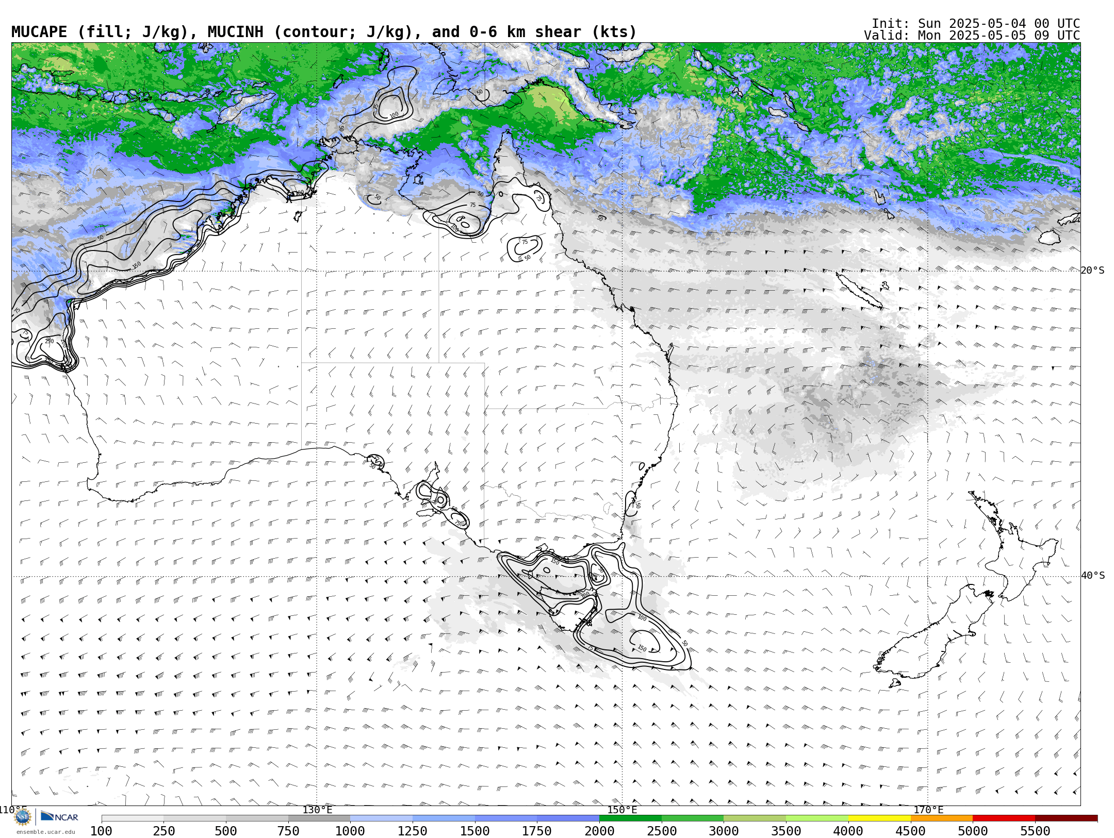The image size is (1114, 838).
Task: Click the 40°S latitude label
Action: 1093,576
